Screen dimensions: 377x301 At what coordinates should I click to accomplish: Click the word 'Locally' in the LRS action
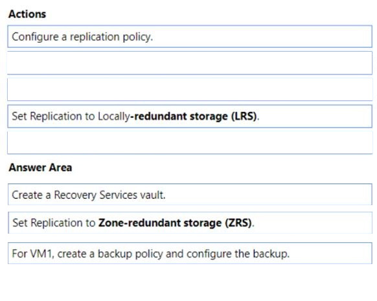(x=113, y=117)
